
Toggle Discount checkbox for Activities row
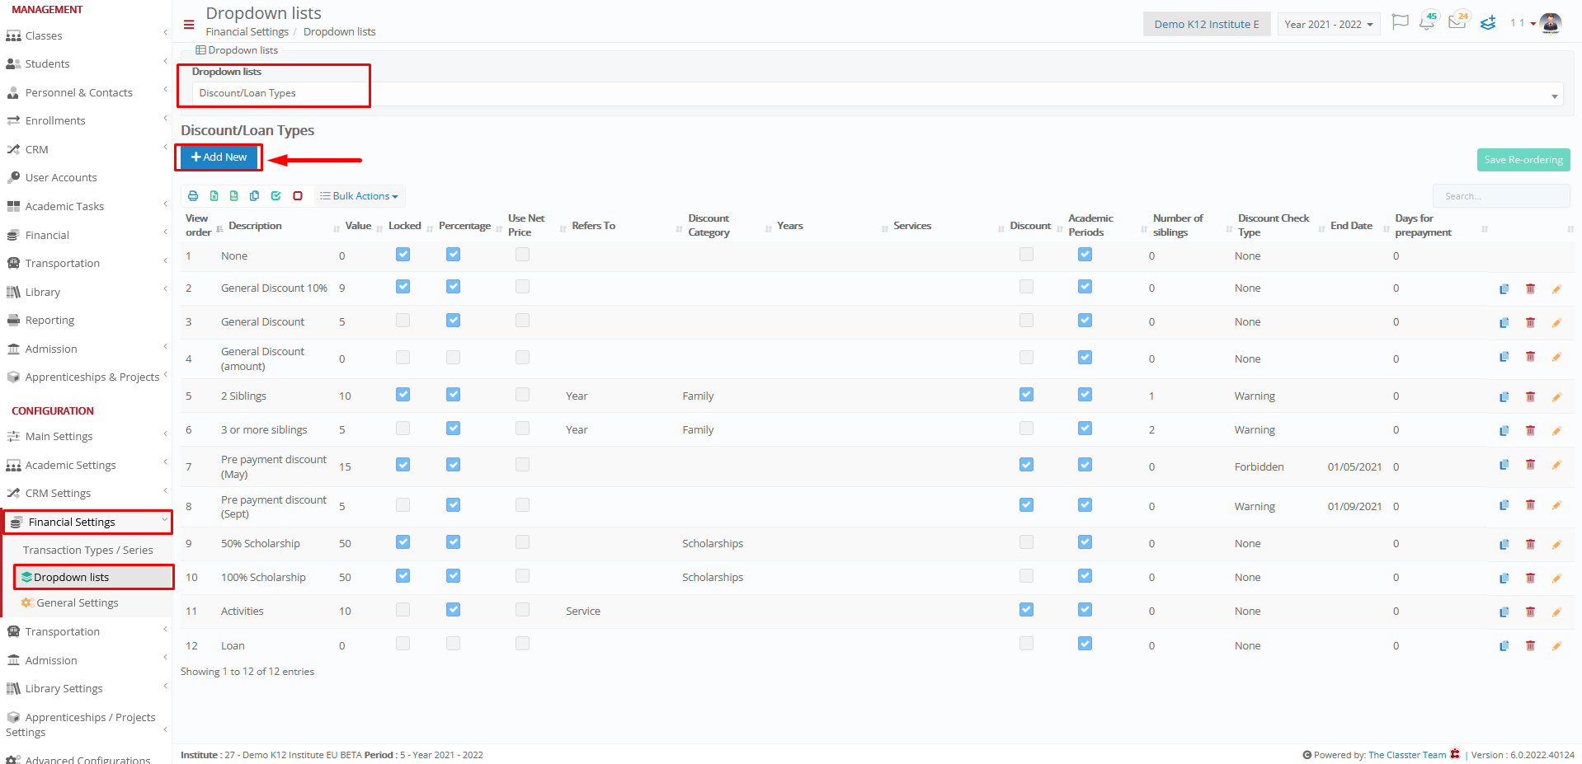click(x=1026, y=610)
